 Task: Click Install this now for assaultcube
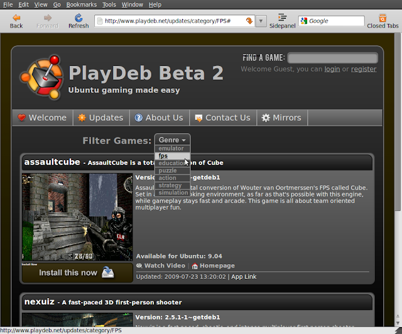coord(77,272)
